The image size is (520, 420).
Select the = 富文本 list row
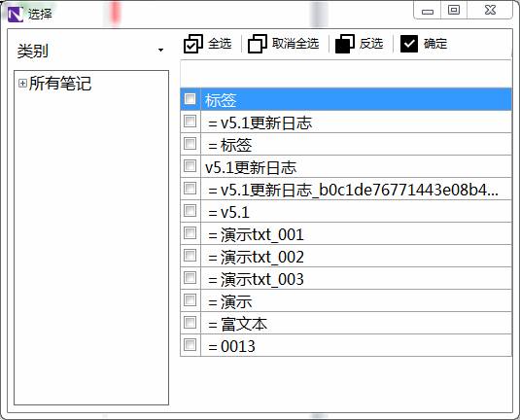[x=356, y=323]
